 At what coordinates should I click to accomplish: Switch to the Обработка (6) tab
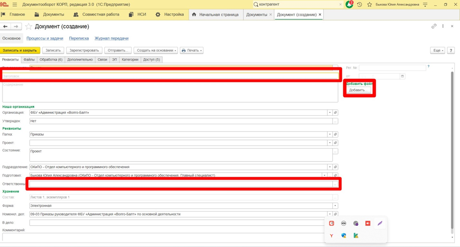click(51, 60)
